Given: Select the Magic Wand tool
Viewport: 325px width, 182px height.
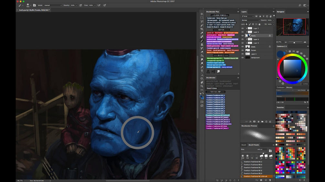Looking at the screenshot, I should tap(202, 25).
